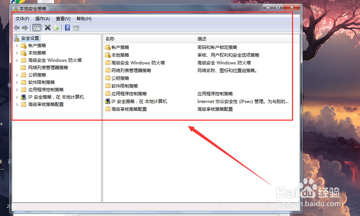The height and width of the screenshot is (216, 360).
Task: Select 高级审核策略配置 label in tree
Action: [46, 105]
